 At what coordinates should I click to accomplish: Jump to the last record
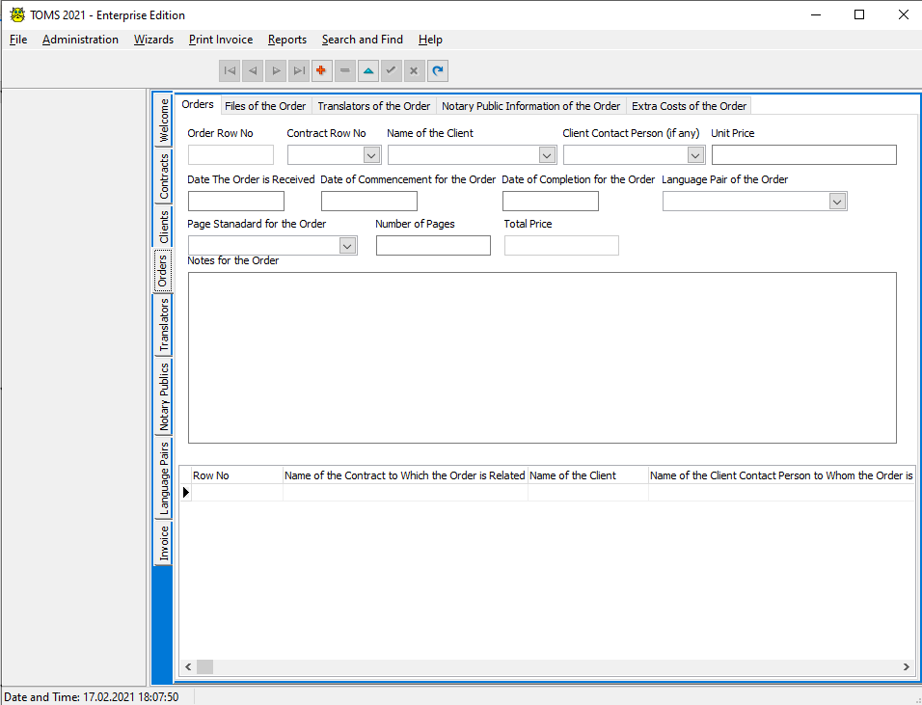pos(299,70)
